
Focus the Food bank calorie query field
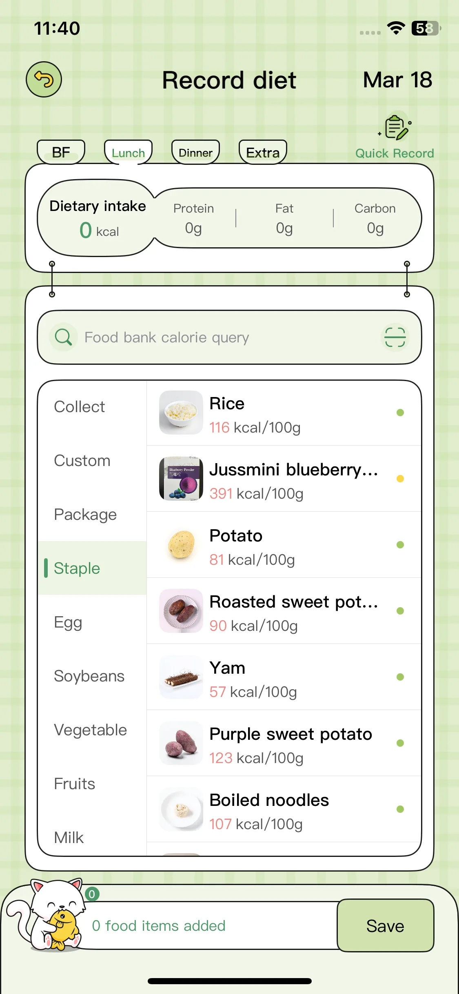(x=229, y=337)
